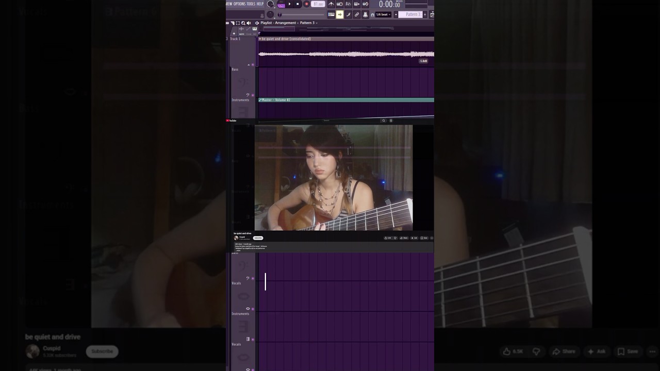Open the more actions ellipsis in the overlay
Viewport: 660px width, 371px height.
tap(432, 238)
